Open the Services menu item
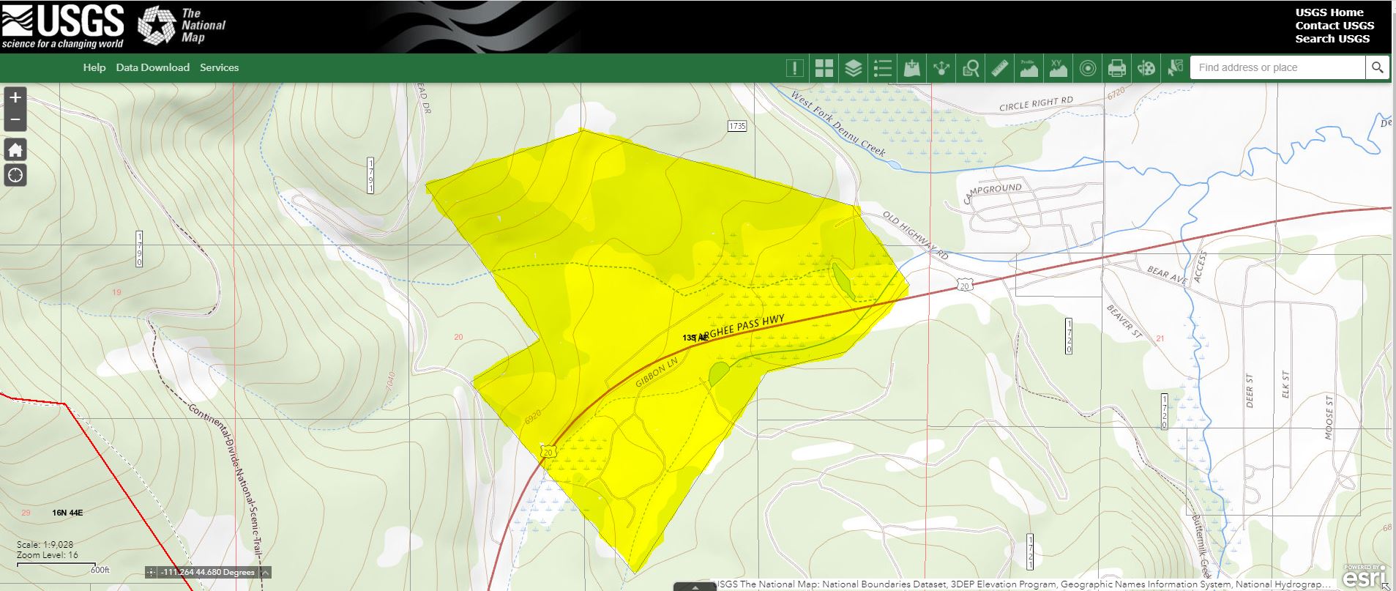 [219, 67]
